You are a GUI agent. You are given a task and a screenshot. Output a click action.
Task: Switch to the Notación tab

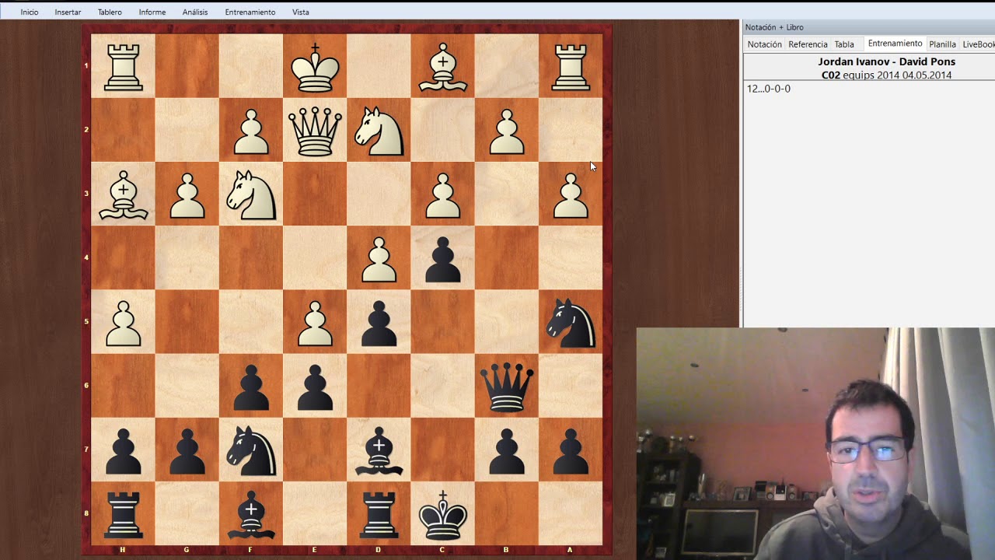[765, 44]
